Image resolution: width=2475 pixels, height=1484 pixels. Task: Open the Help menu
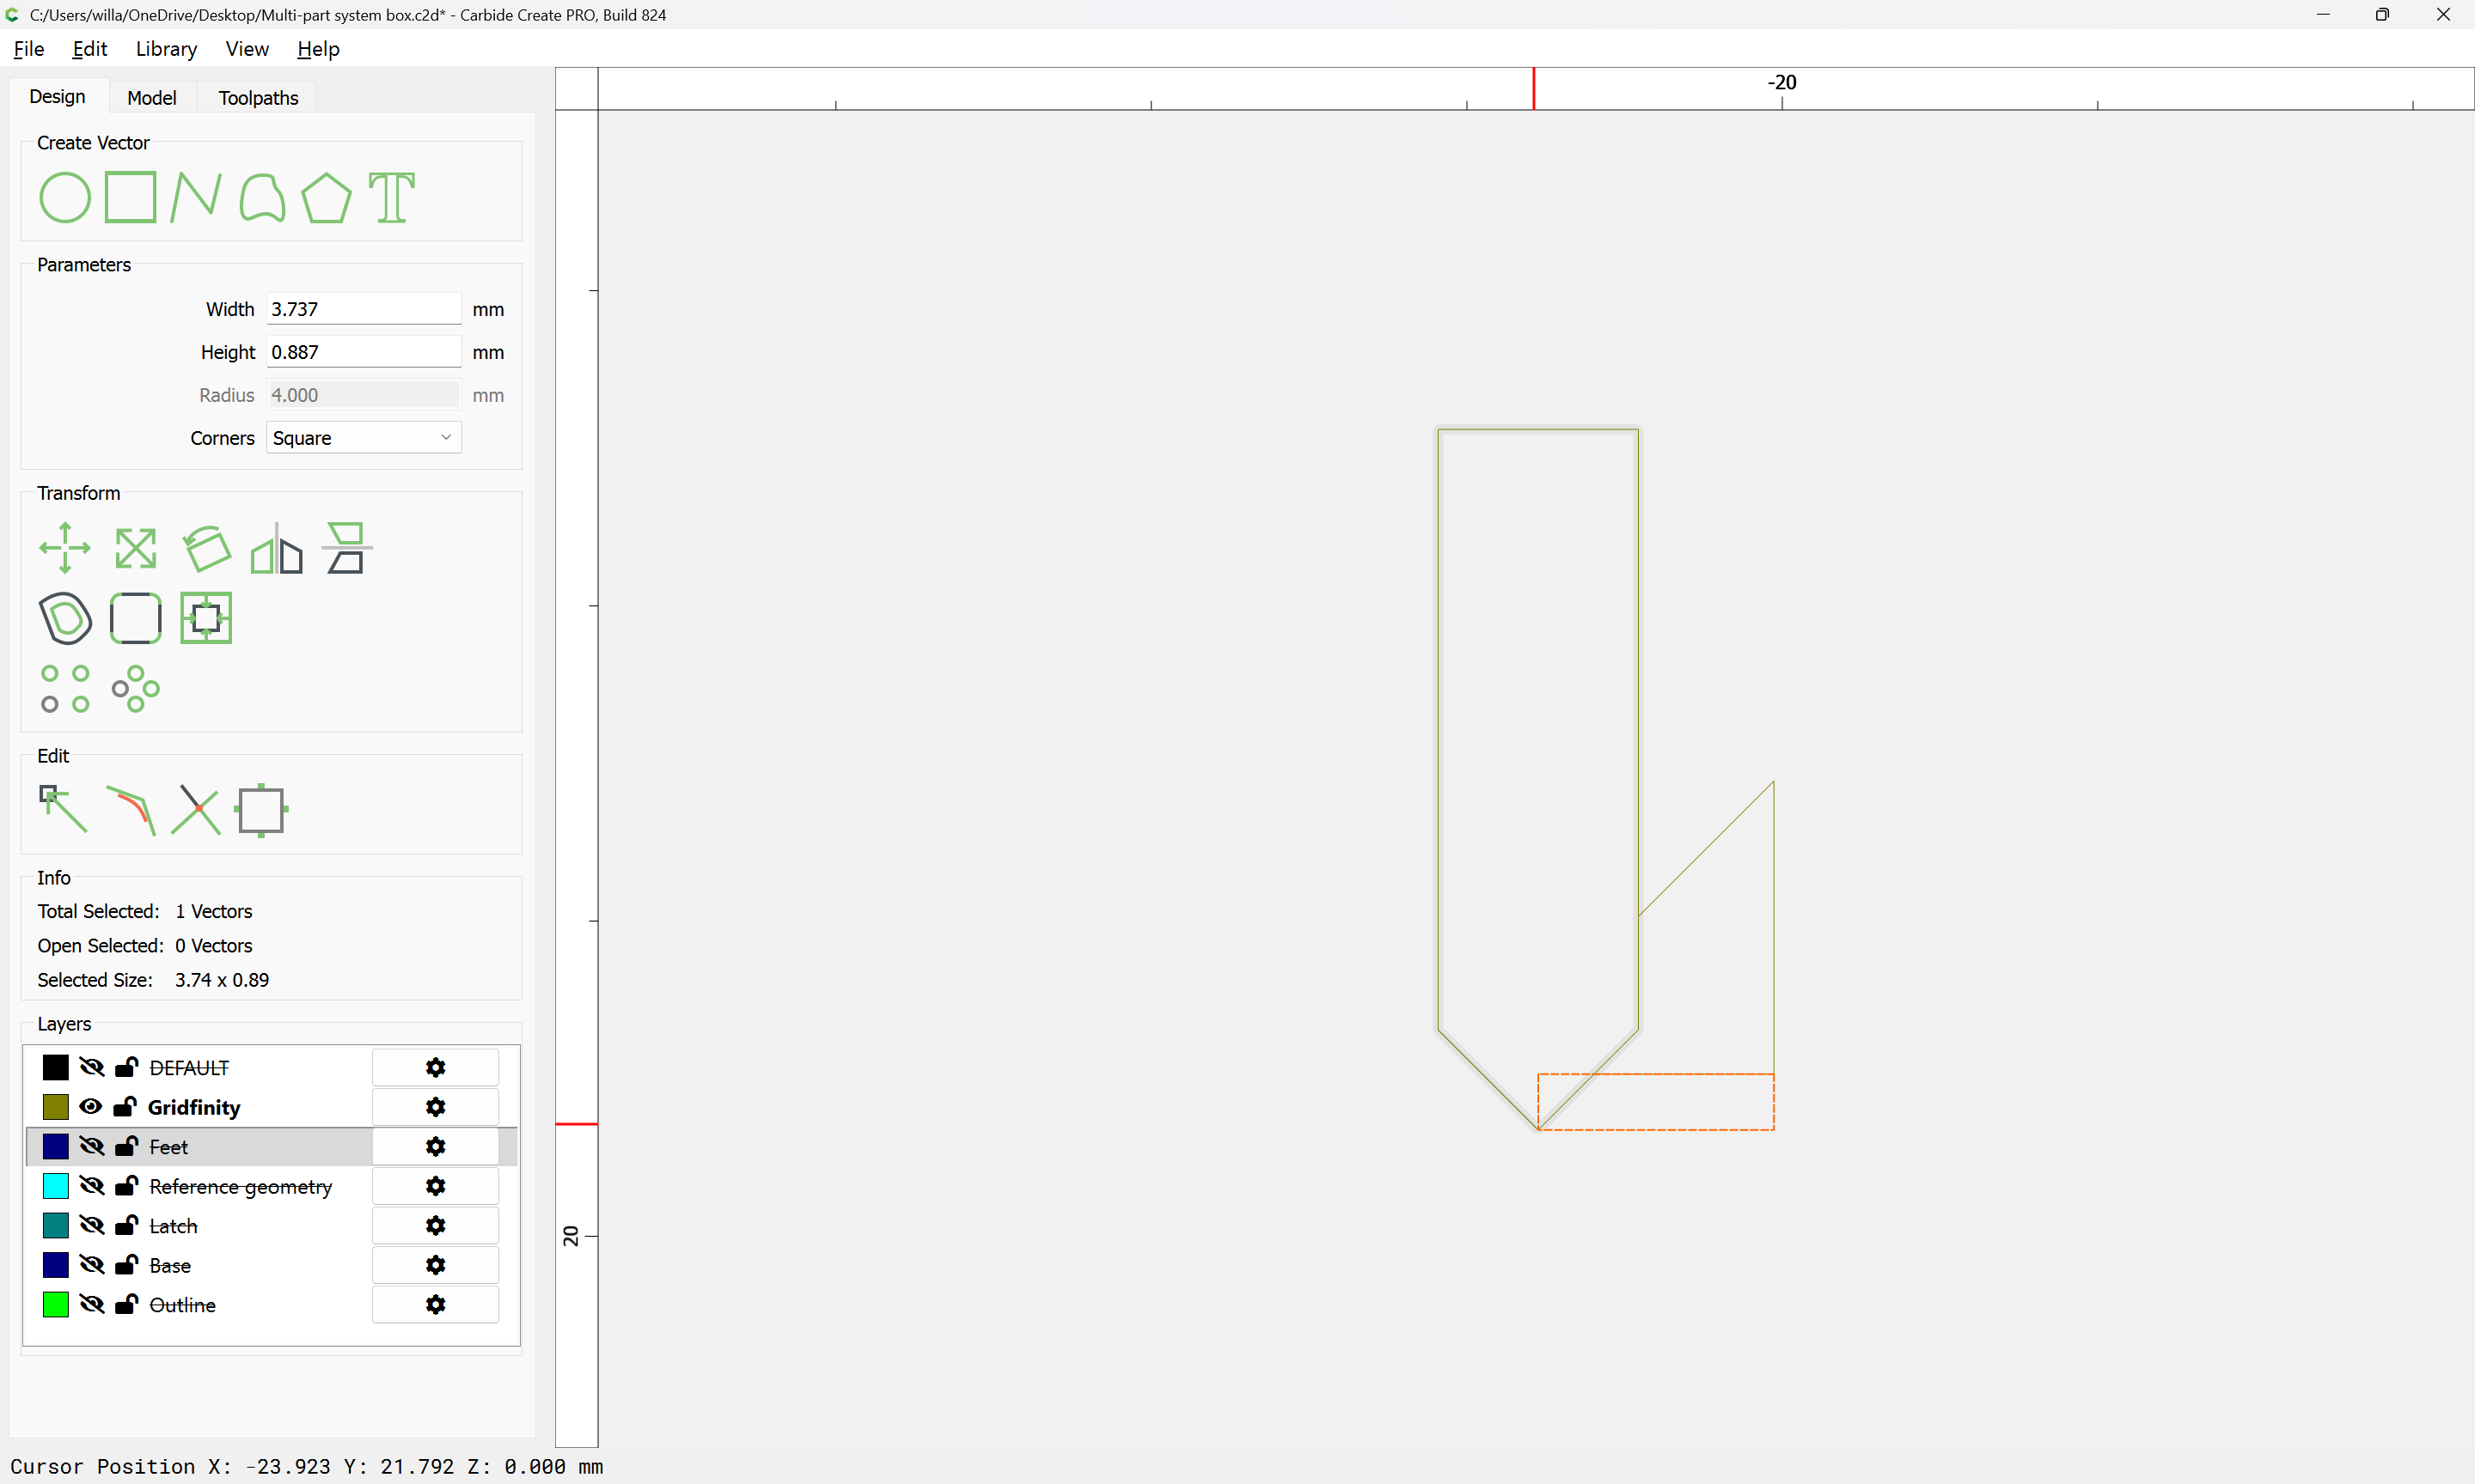[318, 49]
